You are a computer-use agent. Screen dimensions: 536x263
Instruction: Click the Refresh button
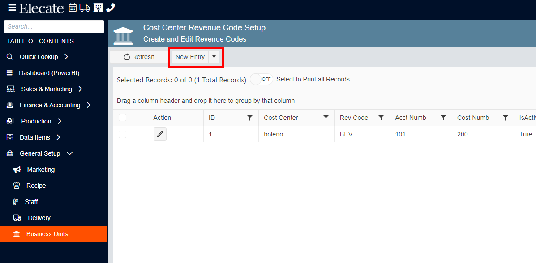[x=139, y=57]
